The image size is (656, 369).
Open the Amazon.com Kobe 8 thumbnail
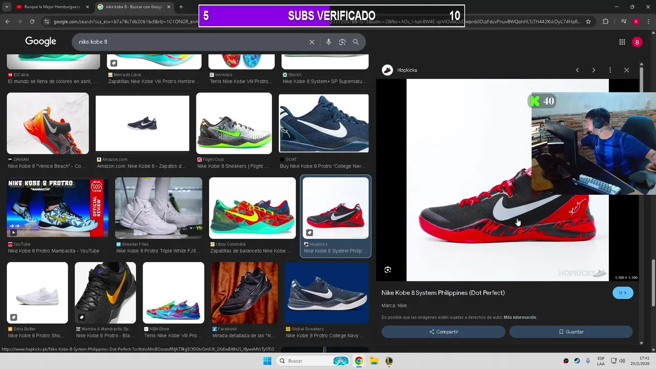click(x=142, y=123)
